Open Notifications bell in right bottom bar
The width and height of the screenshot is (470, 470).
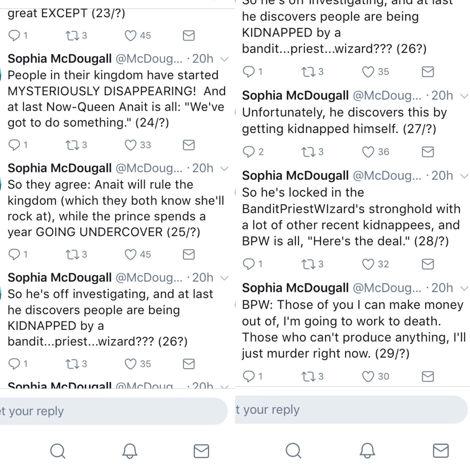pos(367,451)
